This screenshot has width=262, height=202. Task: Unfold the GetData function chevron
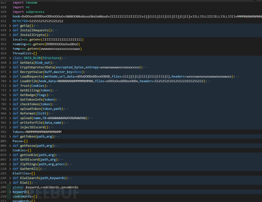point(10,63)
